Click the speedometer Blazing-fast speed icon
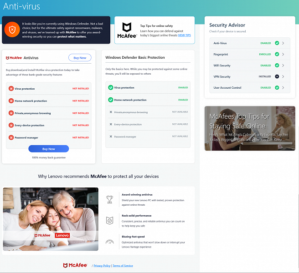 click(x=110, y=242)
